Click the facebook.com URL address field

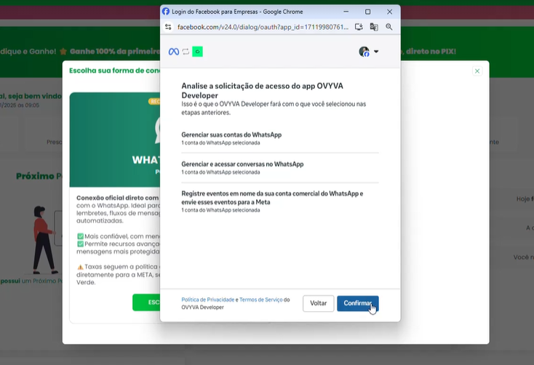tap(262, 27)
